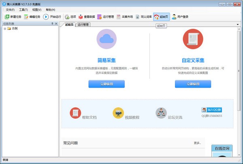Open 同义词库 toolbar item
243x164 pixels.
(x=144, y=17)
